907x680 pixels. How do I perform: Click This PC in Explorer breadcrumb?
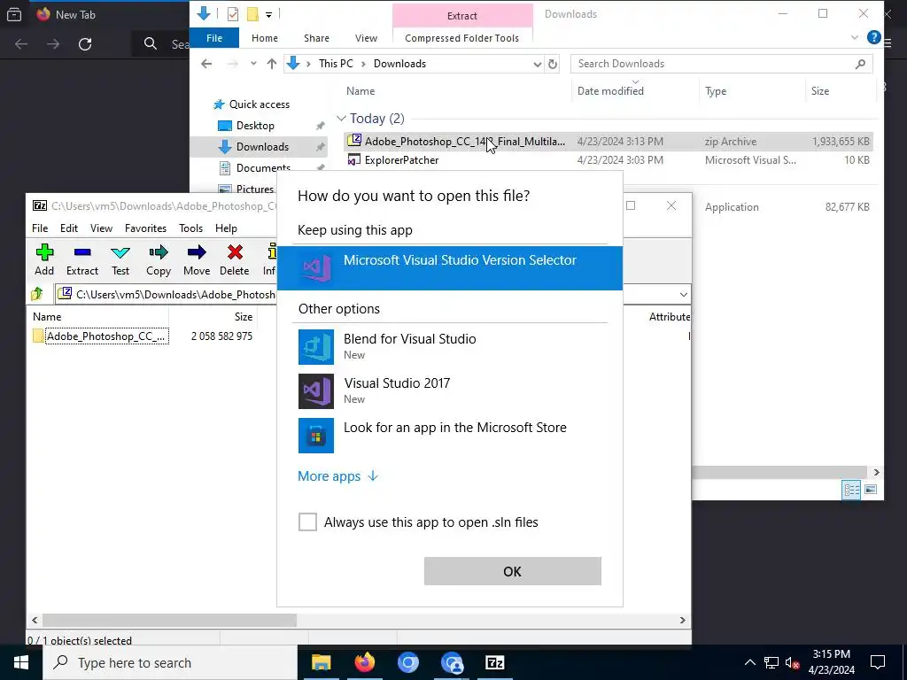click(336, 64)
